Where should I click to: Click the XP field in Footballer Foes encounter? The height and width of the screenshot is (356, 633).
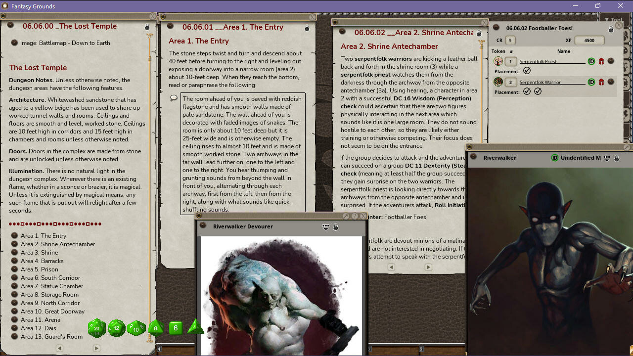point(589,40)
